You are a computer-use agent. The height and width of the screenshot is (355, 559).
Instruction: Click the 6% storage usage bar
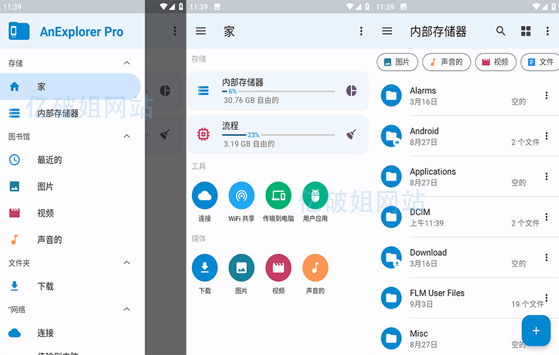[x=278, y=91]
